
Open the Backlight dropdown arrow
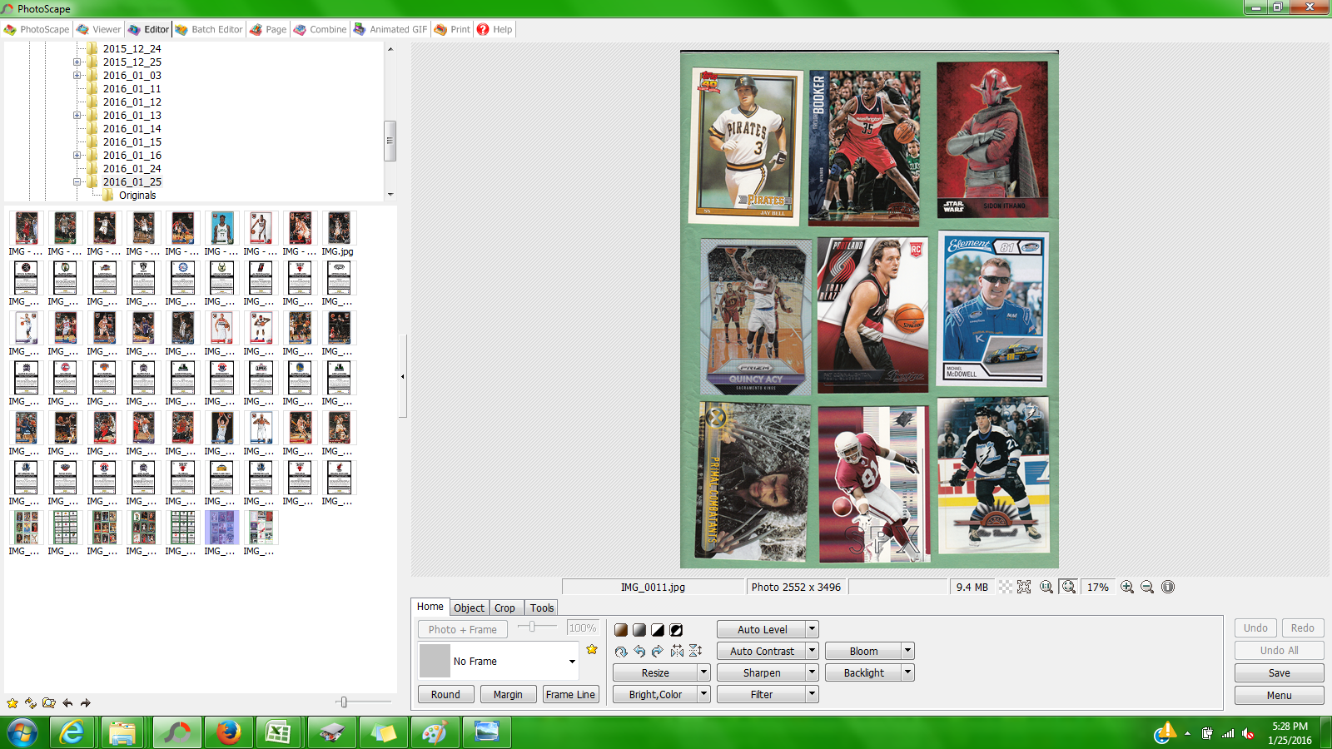[908, 672]
